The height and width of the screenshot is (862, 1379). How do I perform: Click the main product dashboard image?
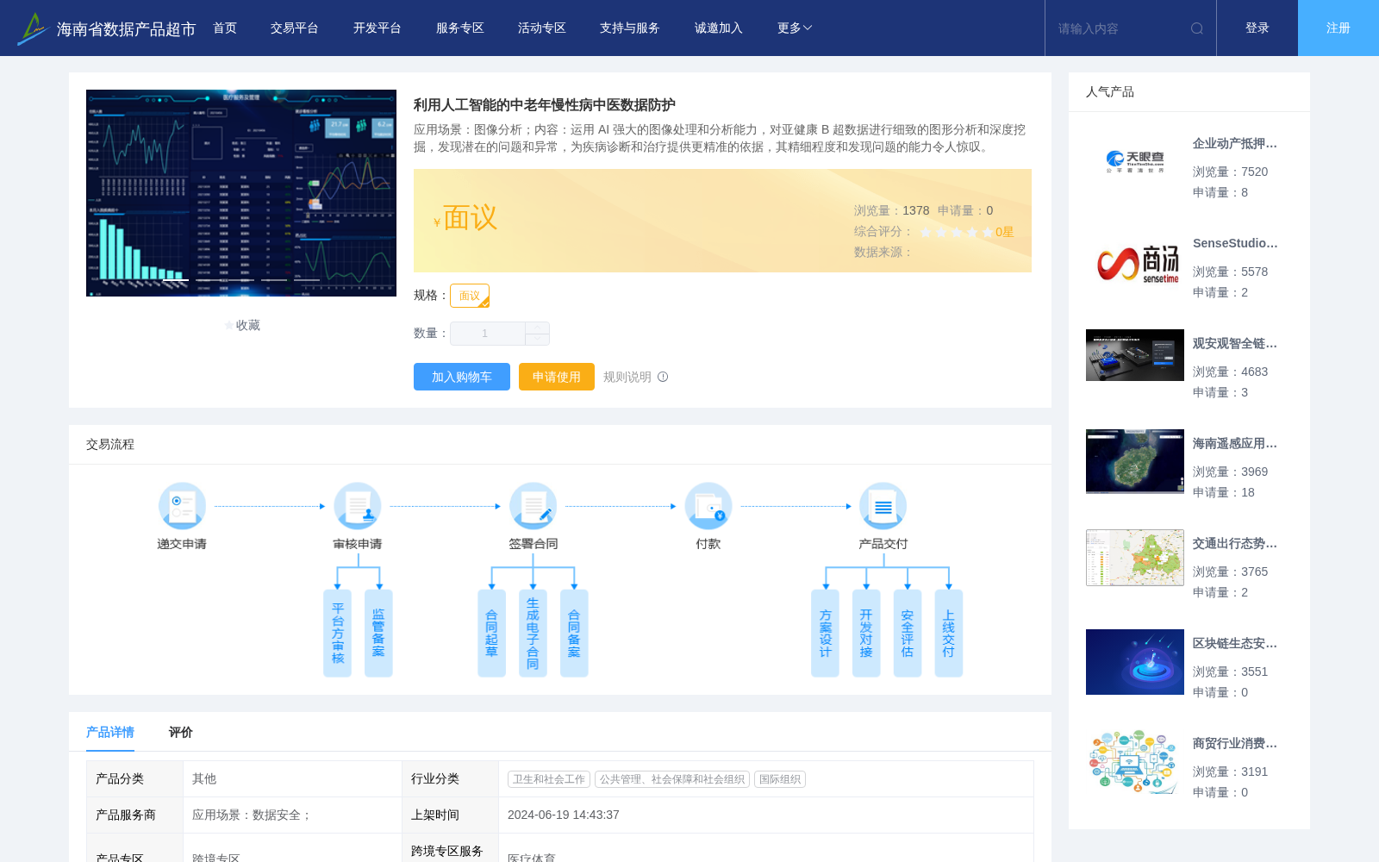click(x=241, y=193)
